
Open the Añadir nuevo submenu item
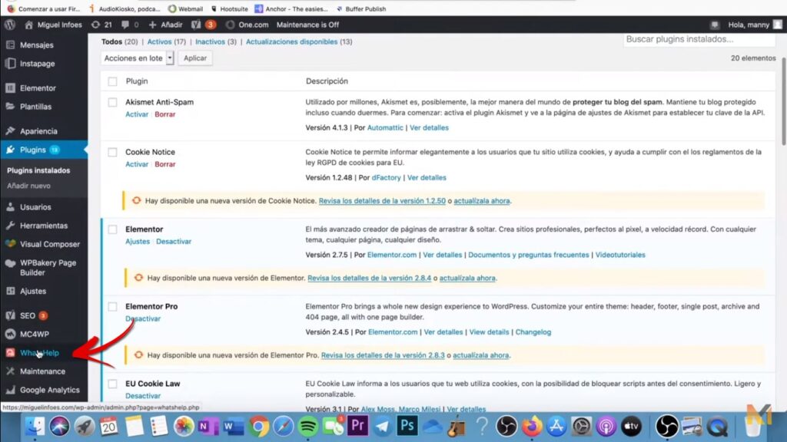28,186
